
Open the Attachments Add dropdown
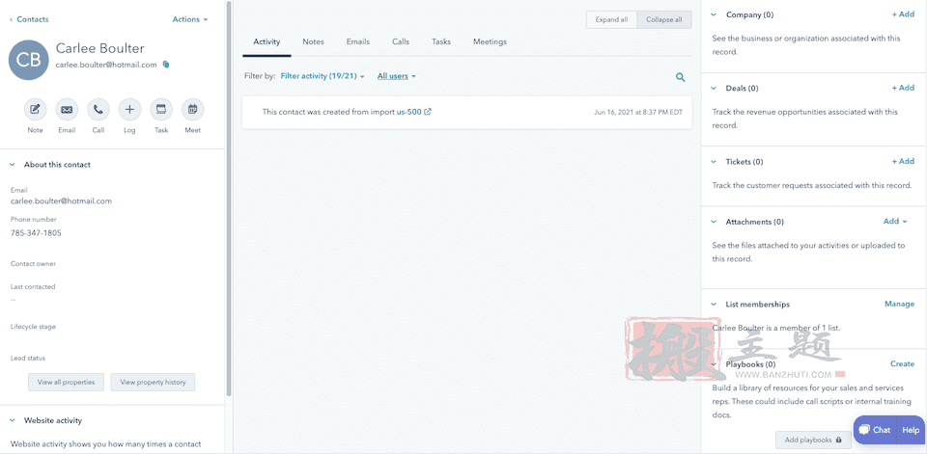click(x=895, y=222)
